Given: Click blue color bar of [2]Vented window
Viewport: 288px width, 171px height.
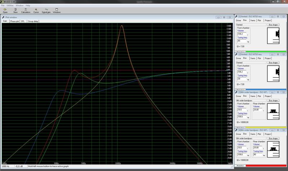Looking at the screenshot, I should [x=266, y=89].
